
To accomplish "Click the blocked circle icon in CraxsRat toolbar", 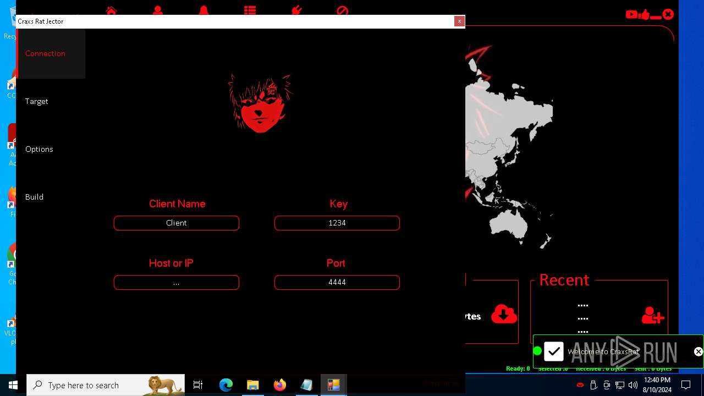I will click(x=342, y=10).
